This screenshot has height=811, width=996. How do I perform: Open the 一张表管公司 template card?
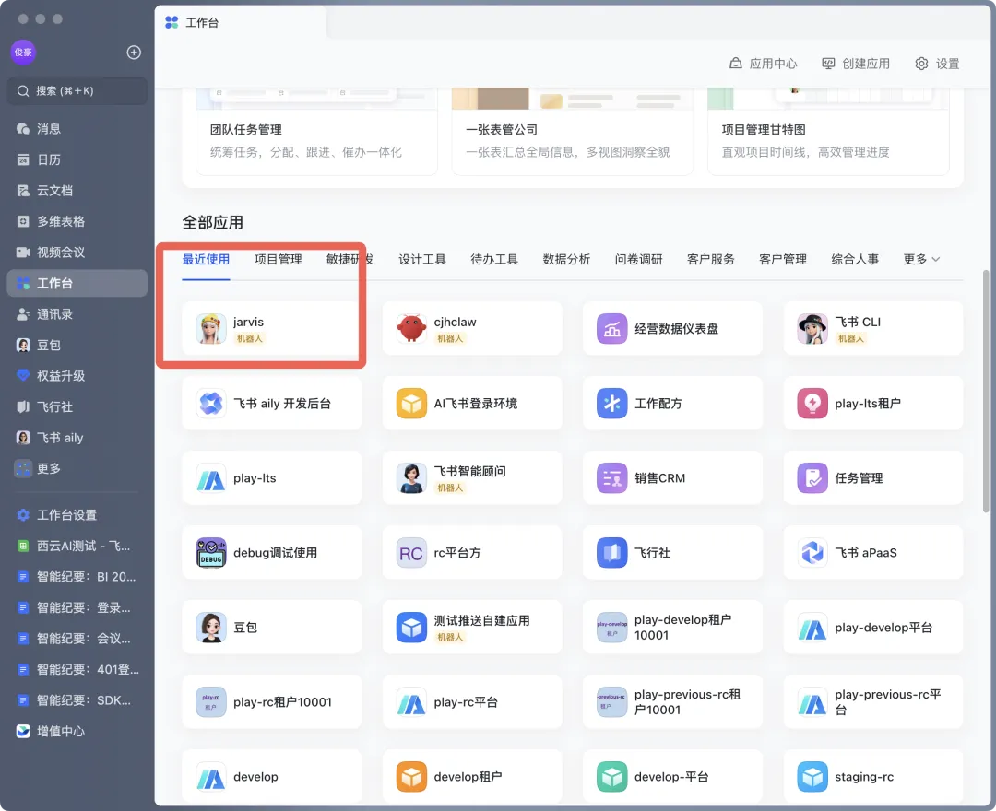573,132
